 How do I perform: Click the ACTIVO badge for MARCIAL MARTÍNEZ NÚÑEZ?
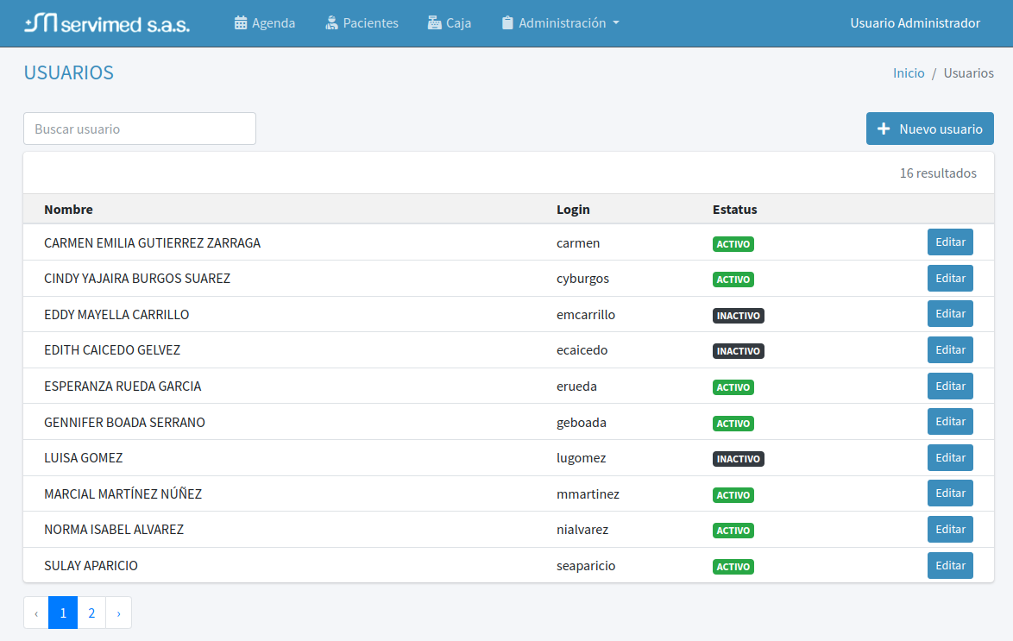[733, 495]
